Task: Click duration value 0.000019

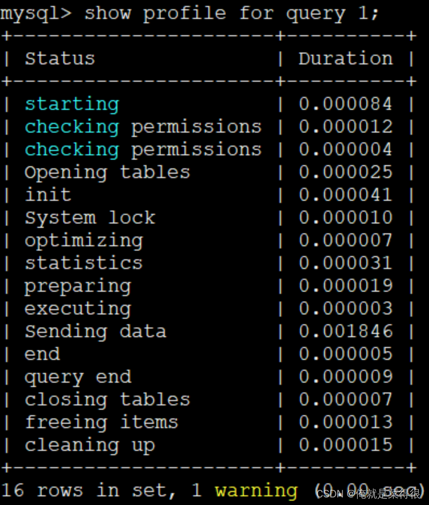Action: tap(346, 285)
